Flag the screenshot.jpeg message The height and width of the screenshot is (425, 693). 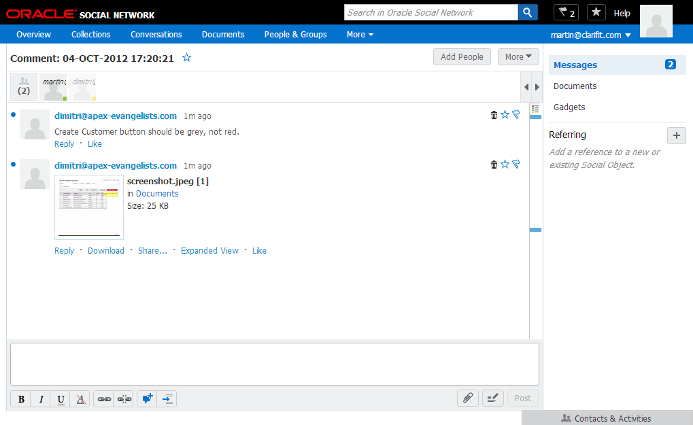(x=515, y=164)
